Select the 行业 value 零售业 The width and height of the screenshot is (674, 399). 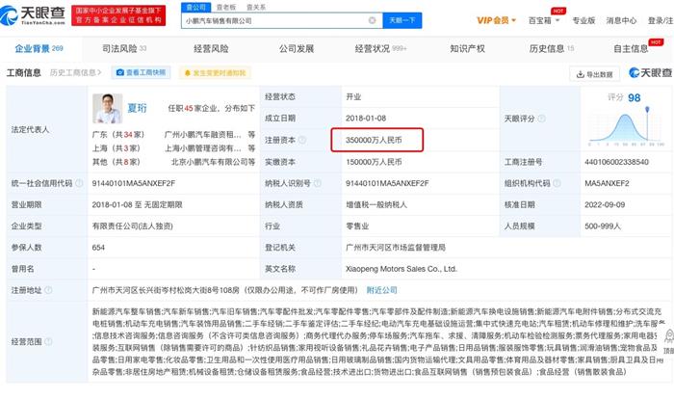[357, 226]
